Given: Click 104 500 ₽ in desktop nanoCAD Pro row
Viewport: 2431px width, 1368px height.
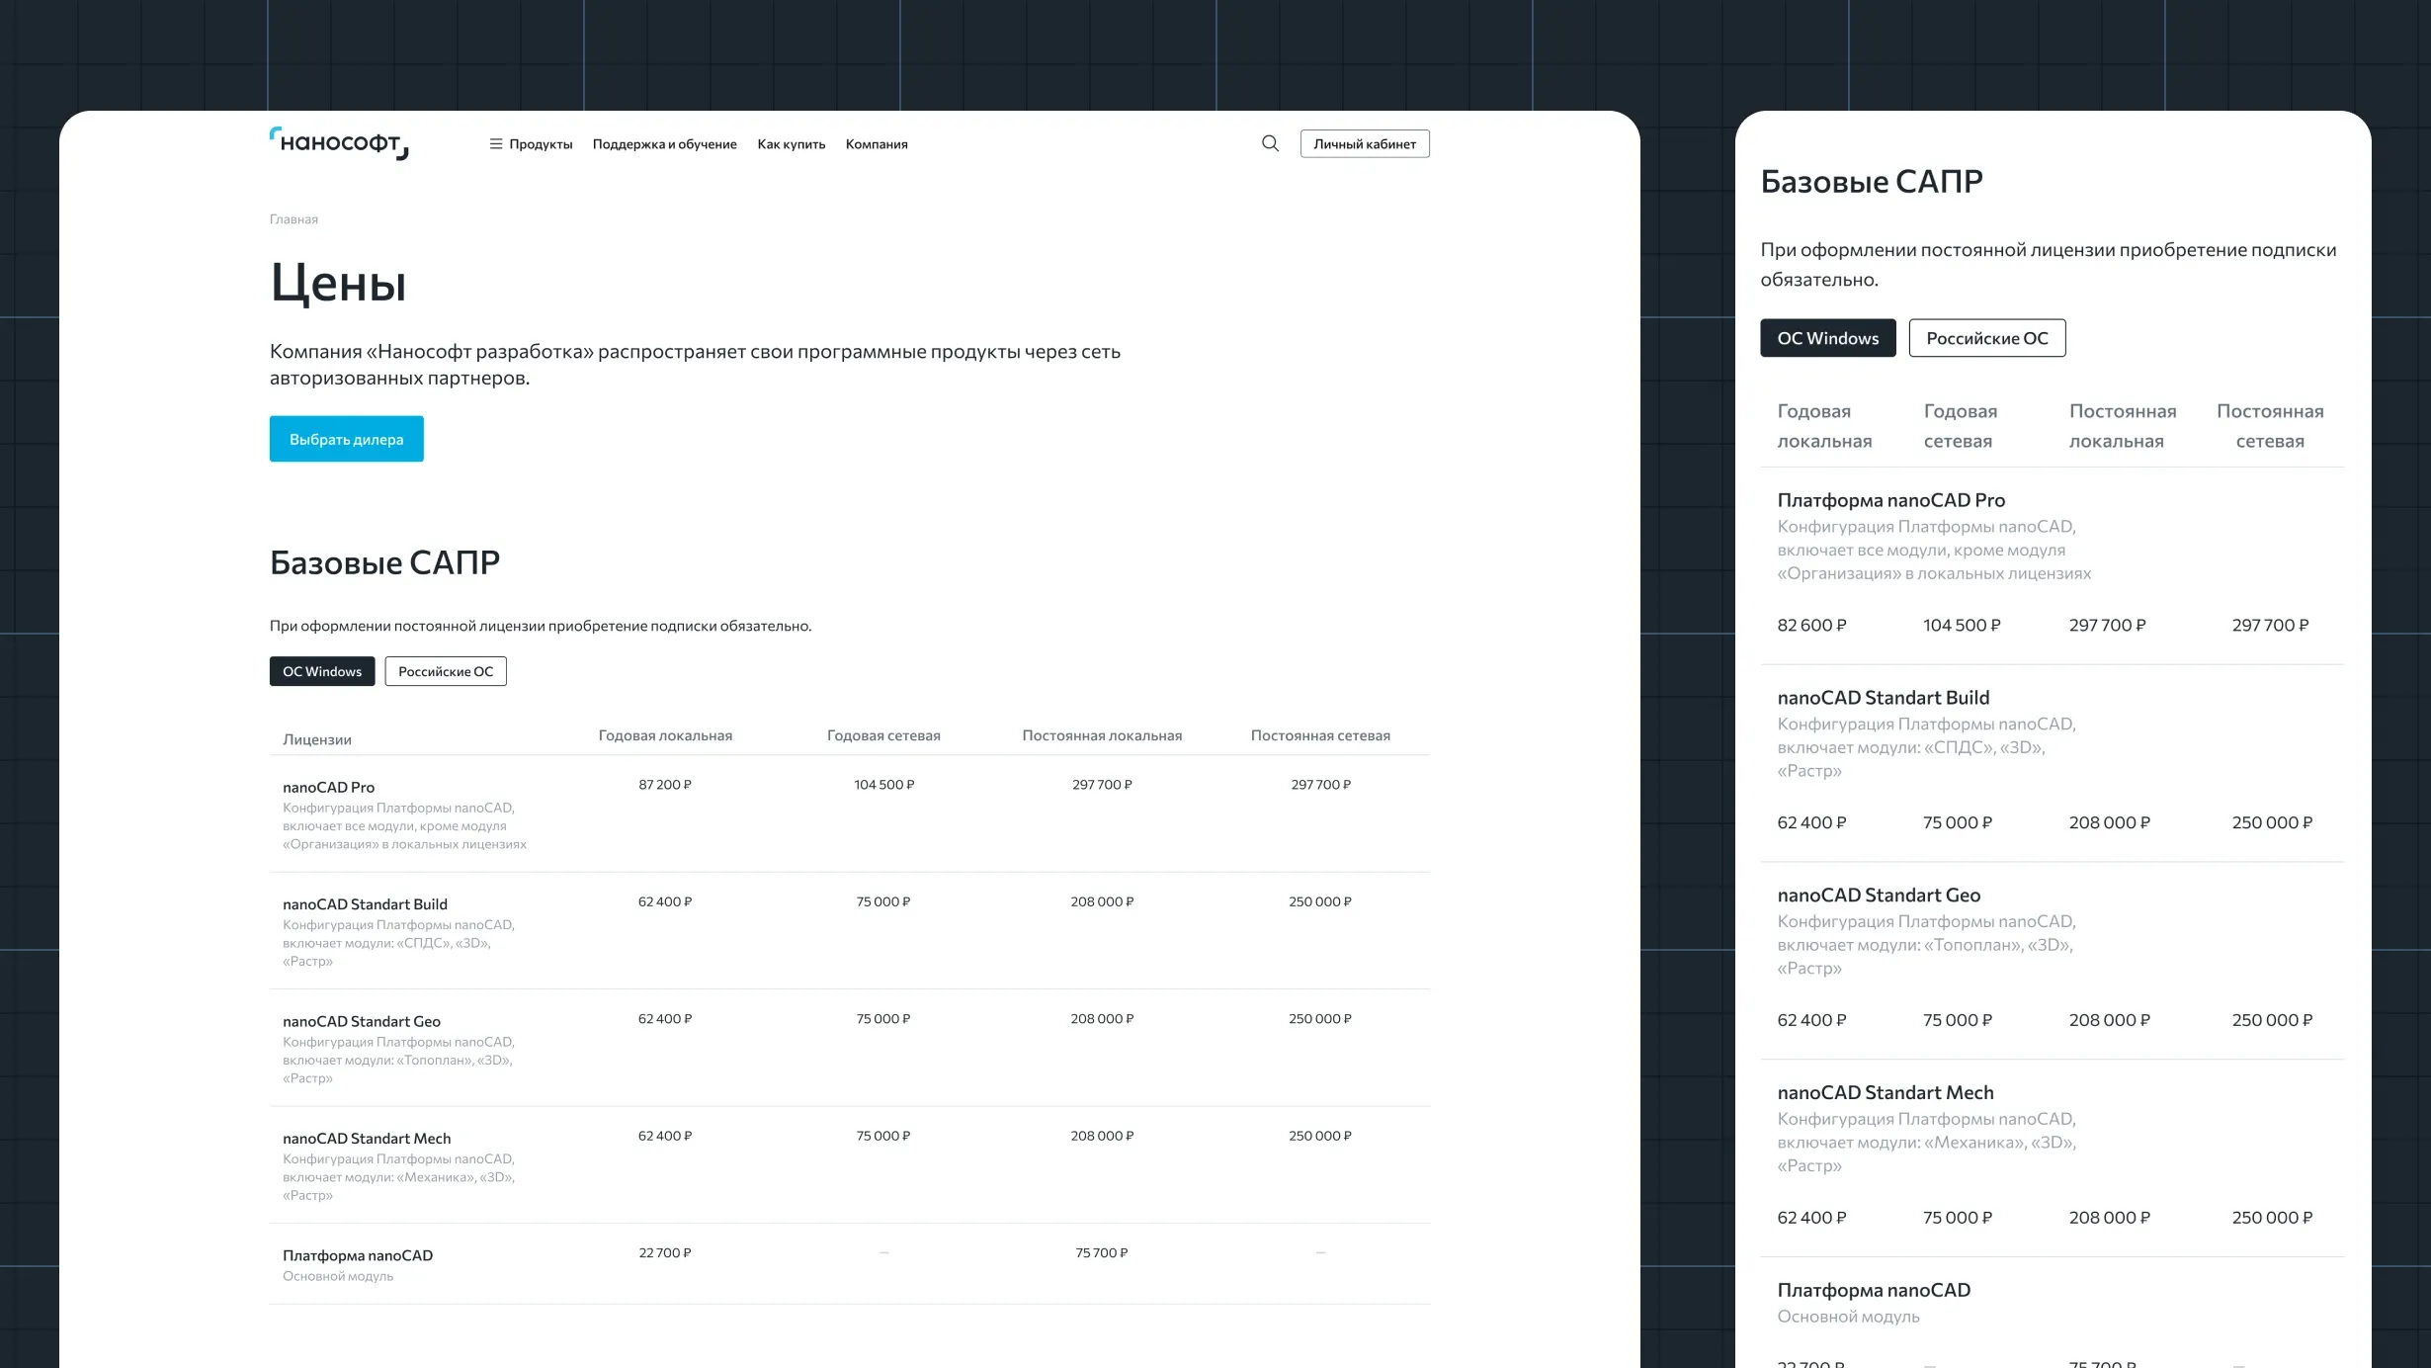Looking at the screenshot, I should [x=883, y=785].
